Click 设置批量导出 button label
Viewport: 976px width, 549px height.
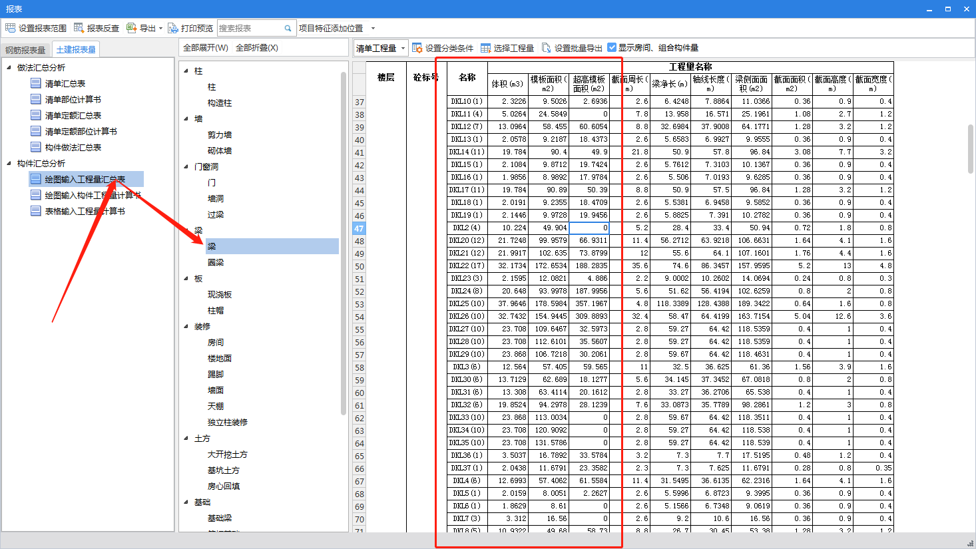[579, 48]
